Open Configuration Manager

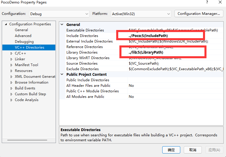tap(199, 14)
